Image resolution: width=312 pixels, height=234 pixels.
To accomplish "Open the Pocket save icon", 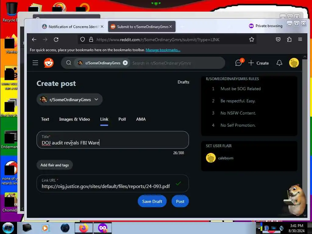I will point(278,39).
